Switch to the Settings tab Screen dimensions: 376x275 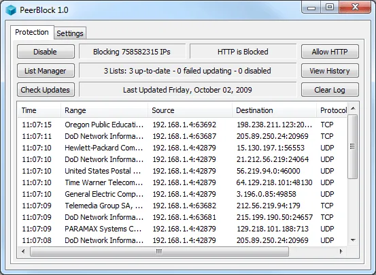(x=70, y=33)
